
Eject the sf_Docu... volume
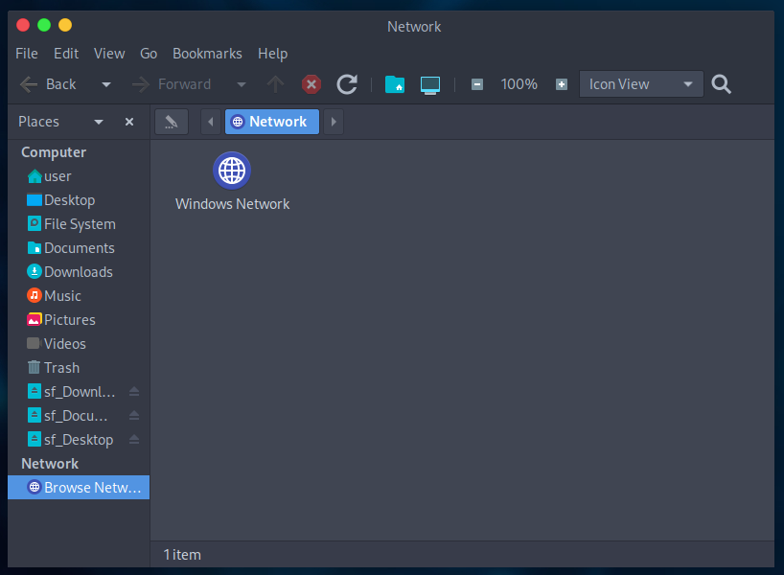[x=134, y=416]
